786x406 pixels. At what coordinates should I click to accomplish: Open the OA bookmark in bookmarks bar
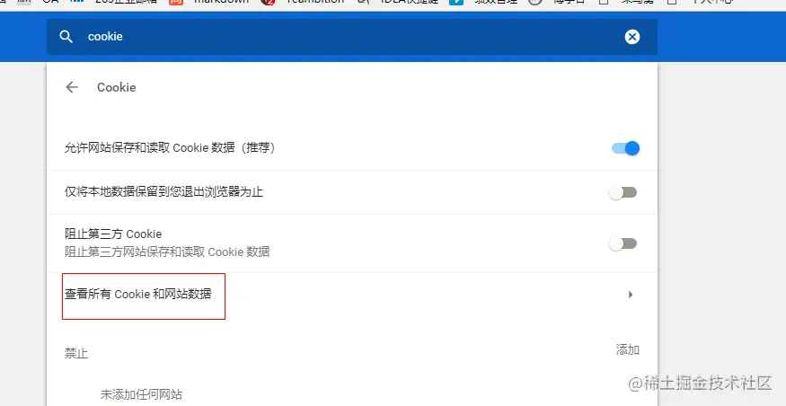[x=50, y=2]
